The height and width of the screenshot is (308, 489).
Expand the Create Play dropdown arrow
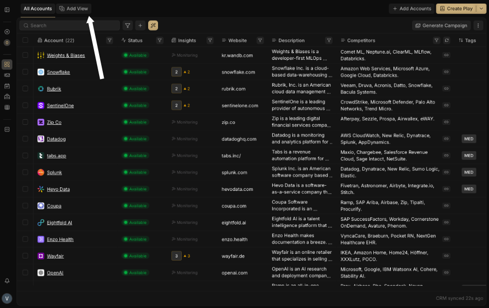pos(481,9)
